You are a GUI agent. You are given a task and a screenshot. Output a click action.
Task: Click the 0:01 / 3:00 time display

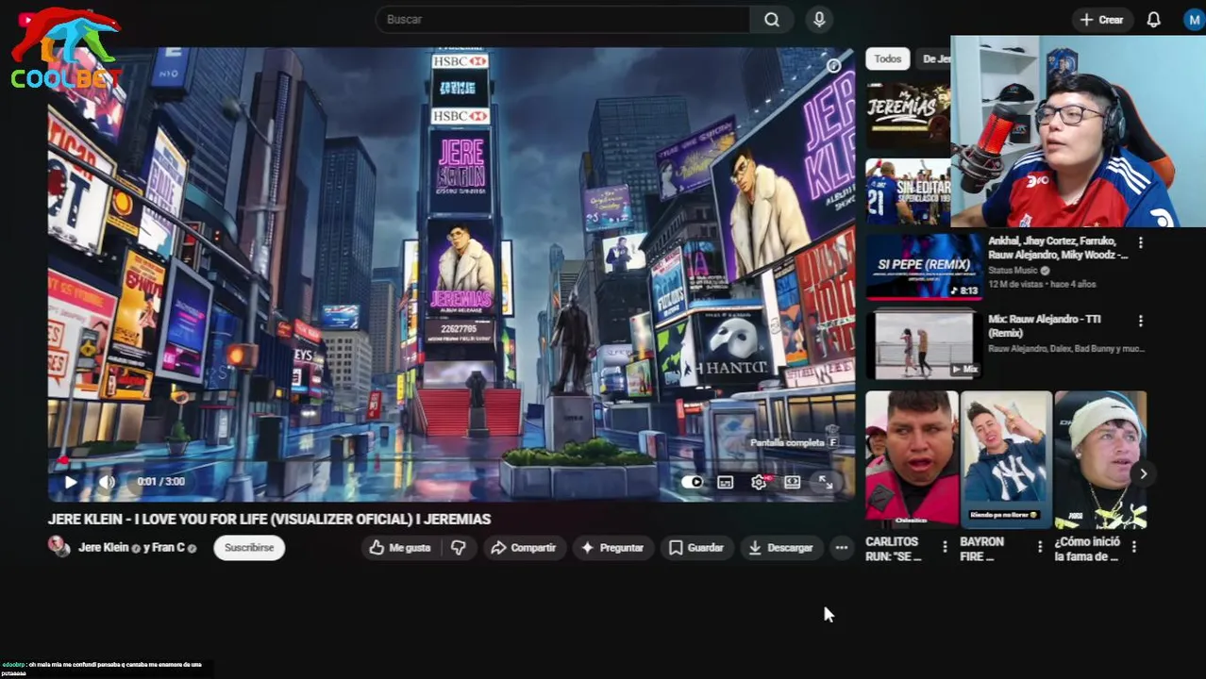(x=160, y=482)
